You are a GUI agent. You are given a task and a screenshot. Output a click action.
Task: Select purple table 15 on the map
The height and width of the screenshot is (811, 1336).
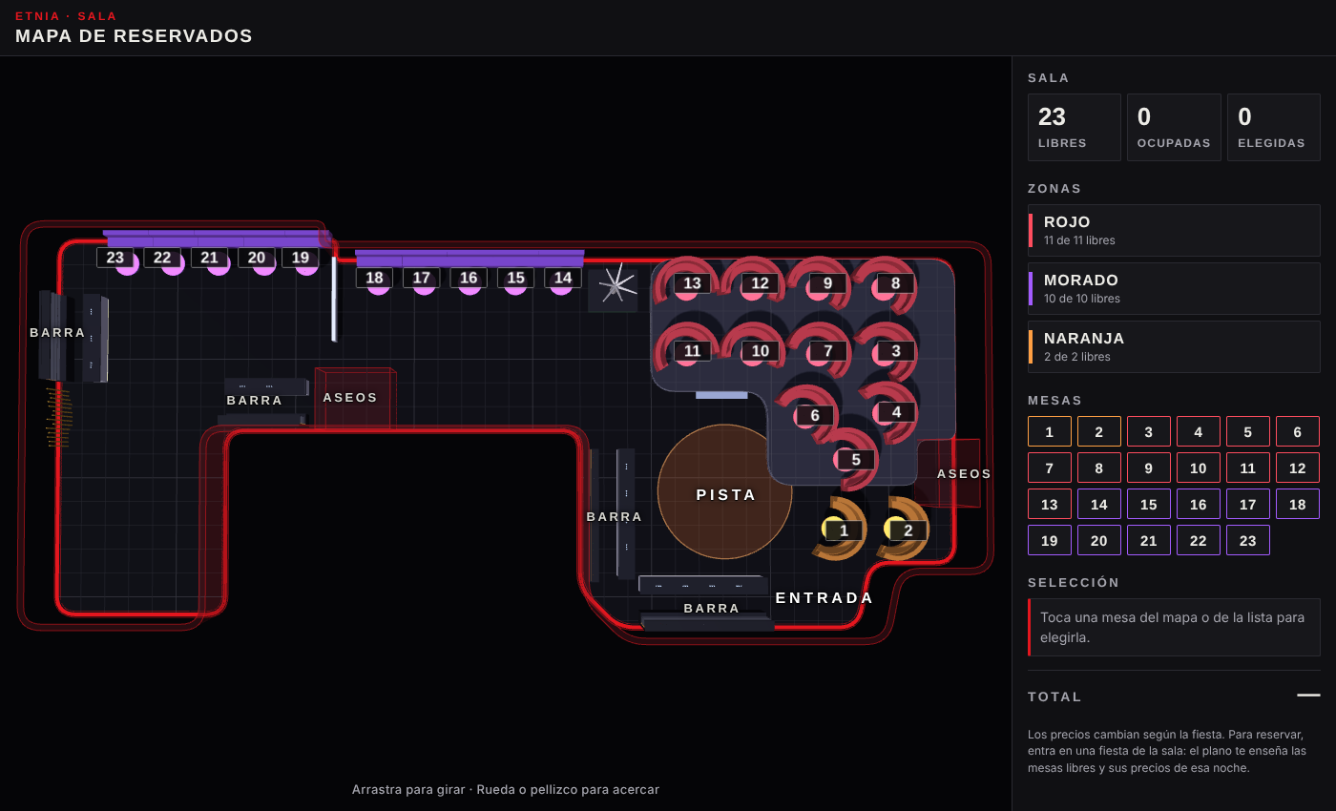click(515, 278)
